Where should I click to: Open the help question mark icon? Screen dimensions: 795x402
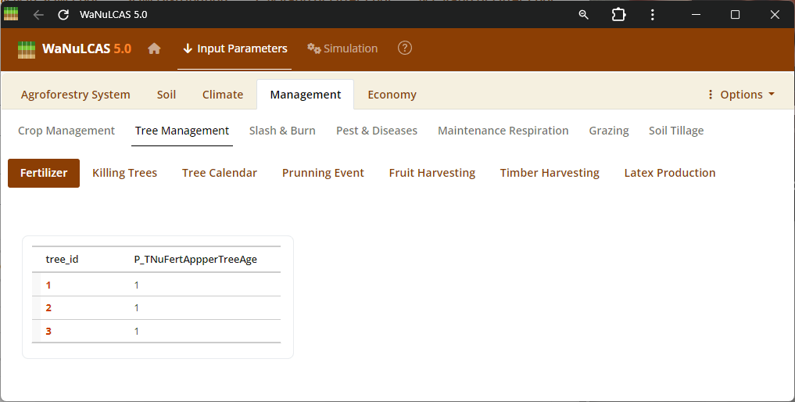tap(404, 48)
